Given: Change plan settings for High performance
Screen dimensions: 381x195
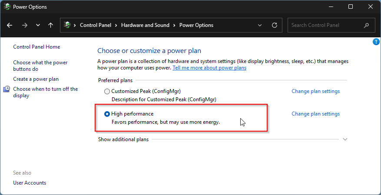Looking at the screenshot, I should click(x=315, y=114).
